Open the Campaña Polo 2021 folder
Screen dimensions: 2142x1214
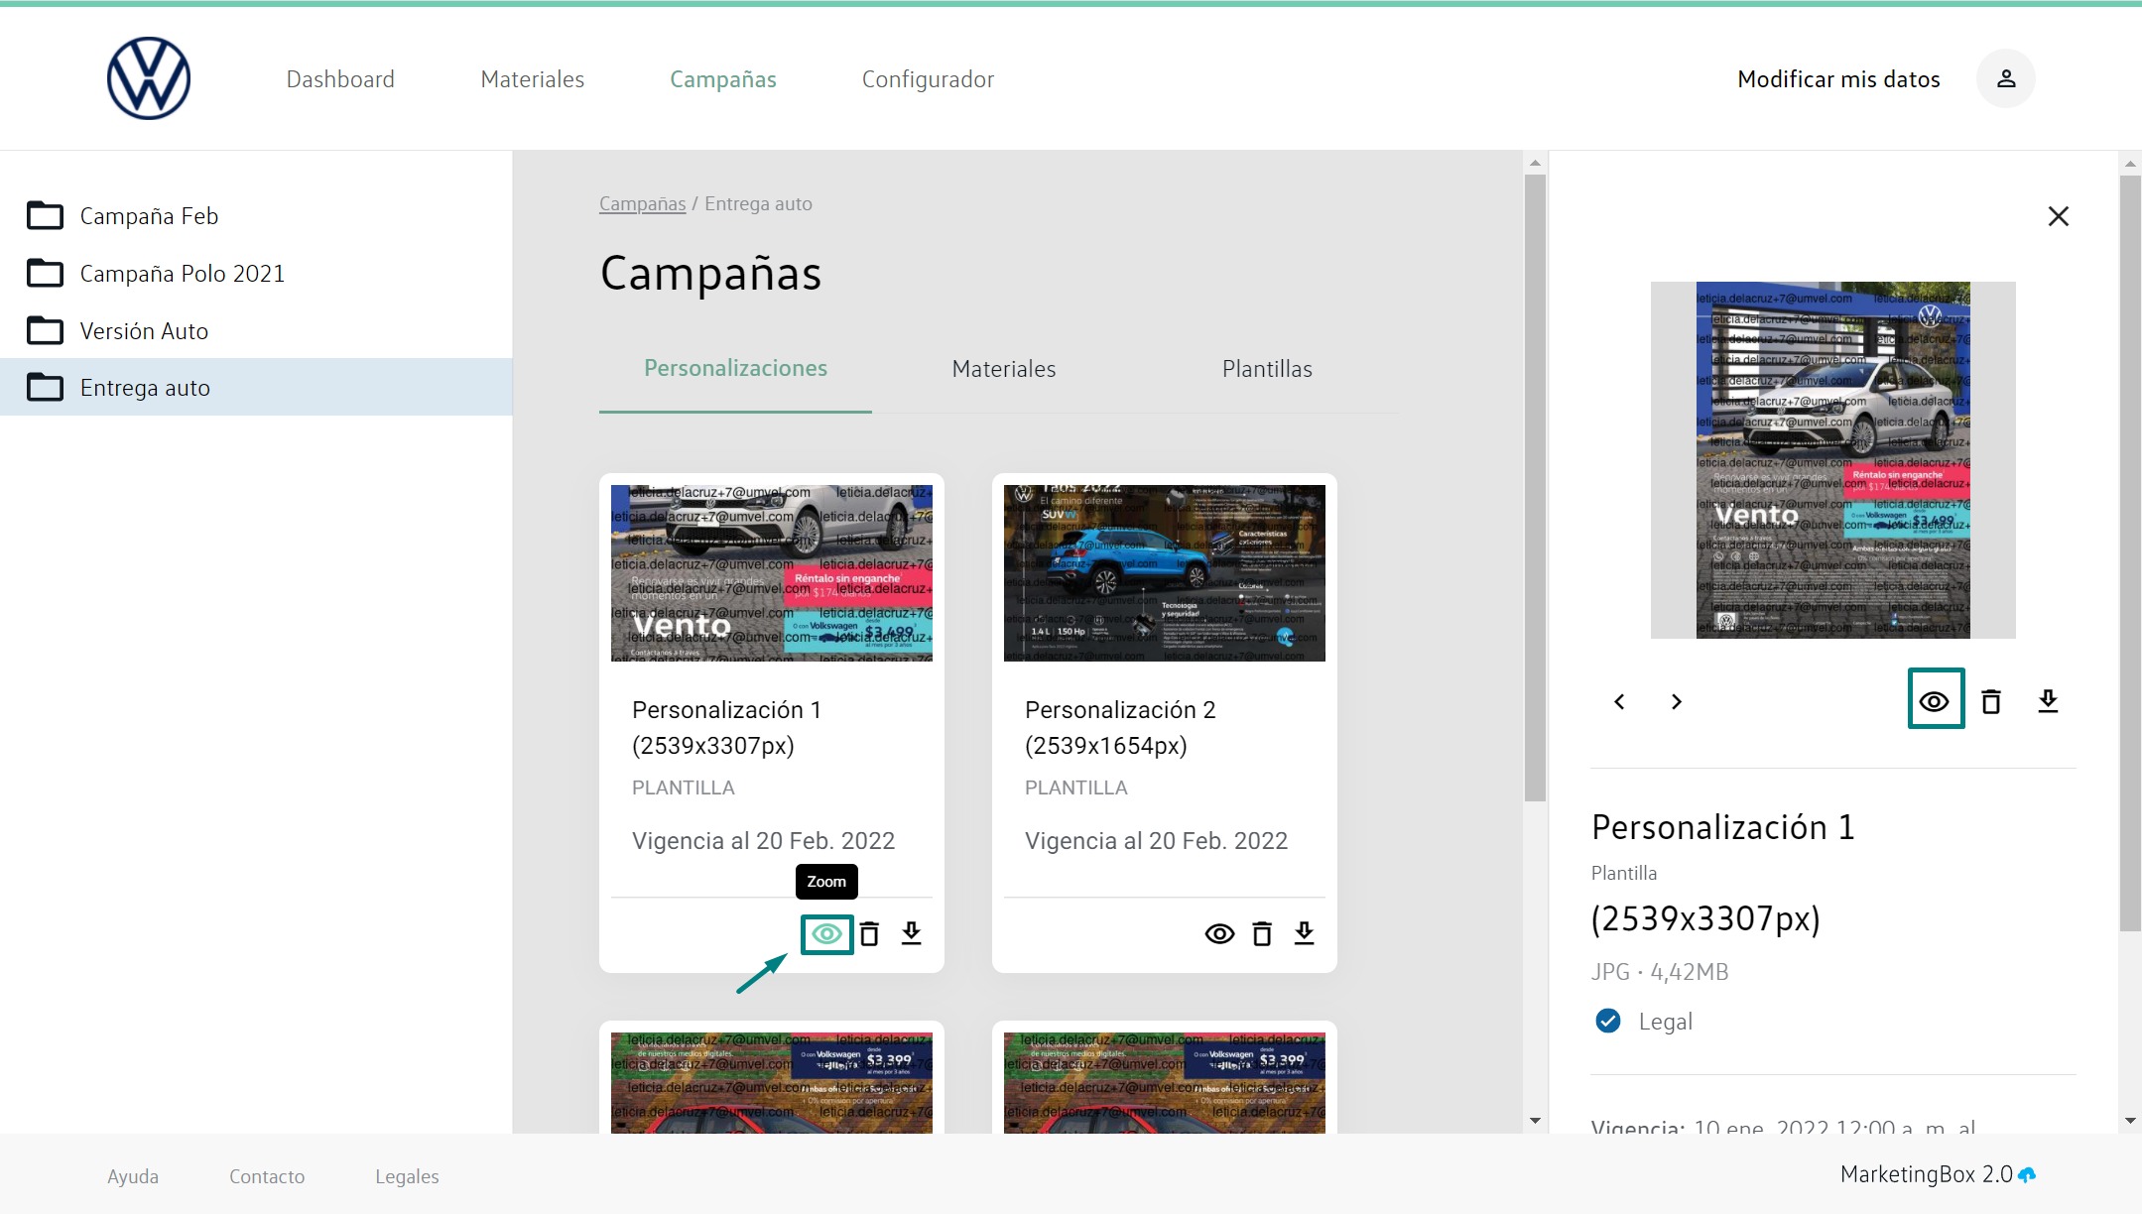point(182,274)
